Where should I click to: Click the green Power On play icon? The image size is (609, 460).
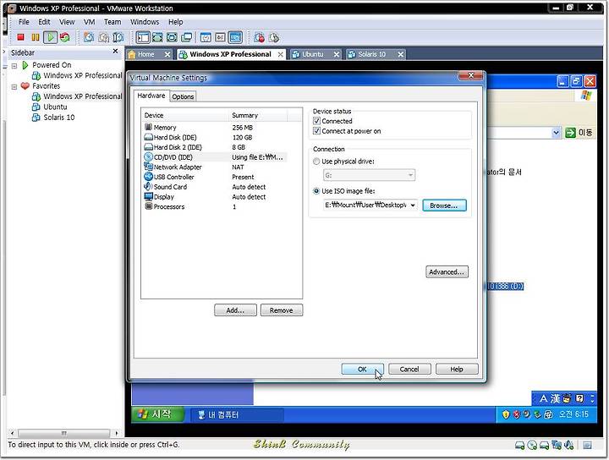coord(50,38)
